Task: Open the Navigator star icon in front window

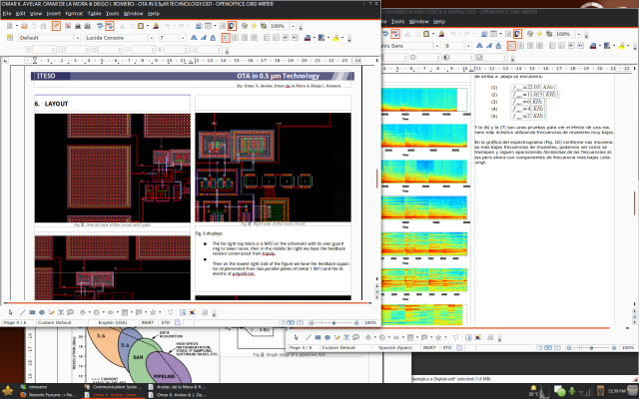Action: [x=254, y=26]
